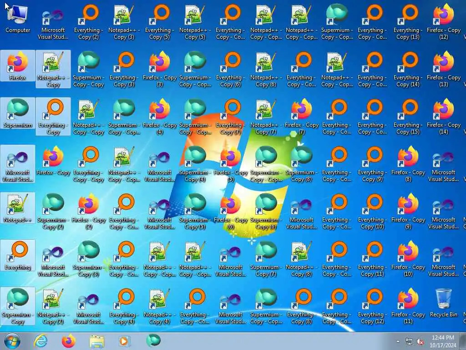Select Everything - Copy (4) icon
This screenshot has width=466, height=350.
(124, 307)
